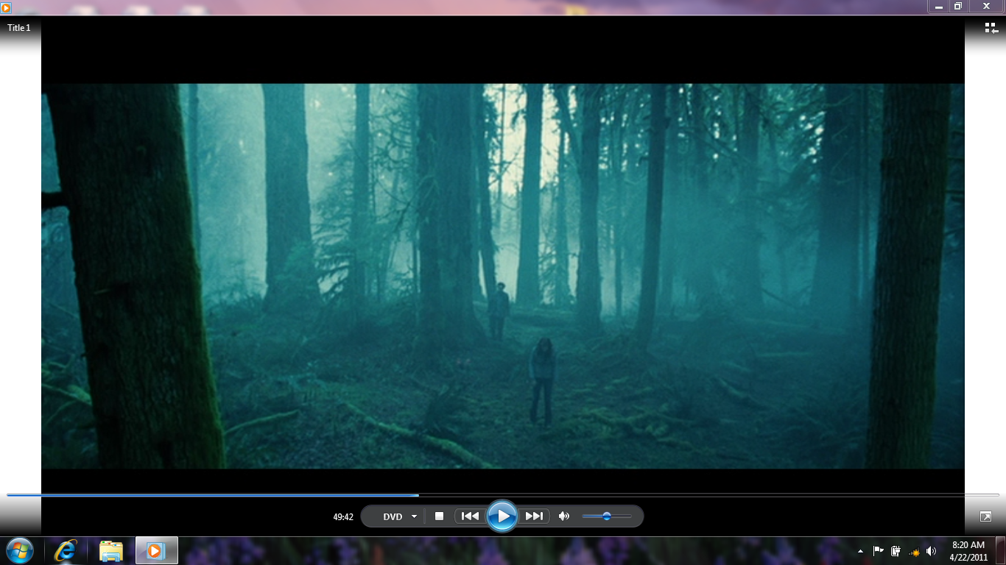Open the Action Center flag icon
This screenshot has width=1006, height=565.
pyautogui.click(x=879, y=550)
